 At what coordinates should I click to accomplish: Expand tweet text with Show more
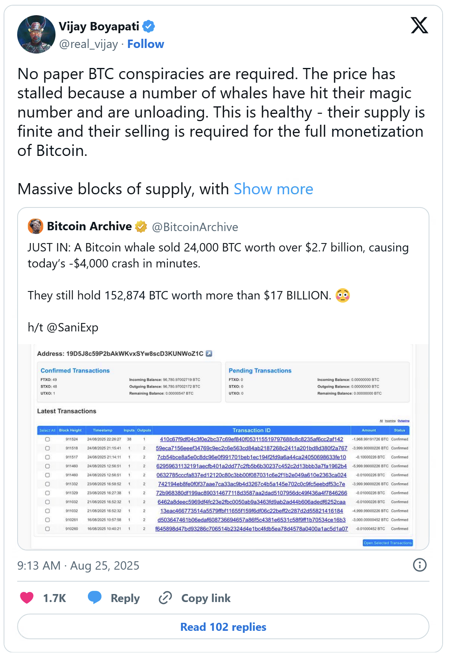pos(273,189)
